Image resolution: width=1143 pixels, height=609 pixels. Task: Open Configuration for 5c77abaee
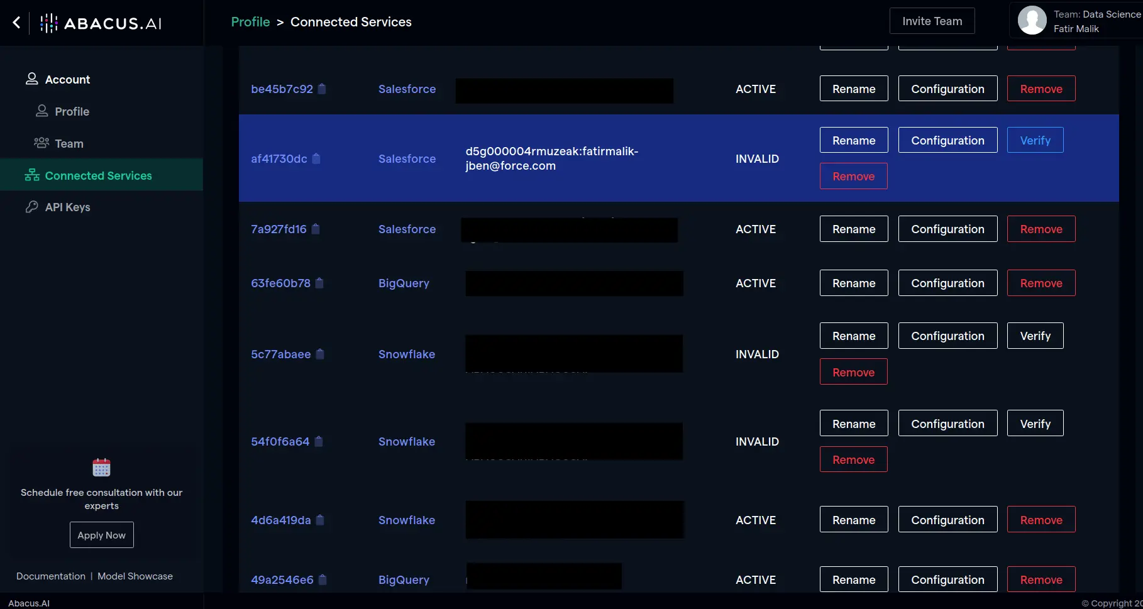point(947,336)
